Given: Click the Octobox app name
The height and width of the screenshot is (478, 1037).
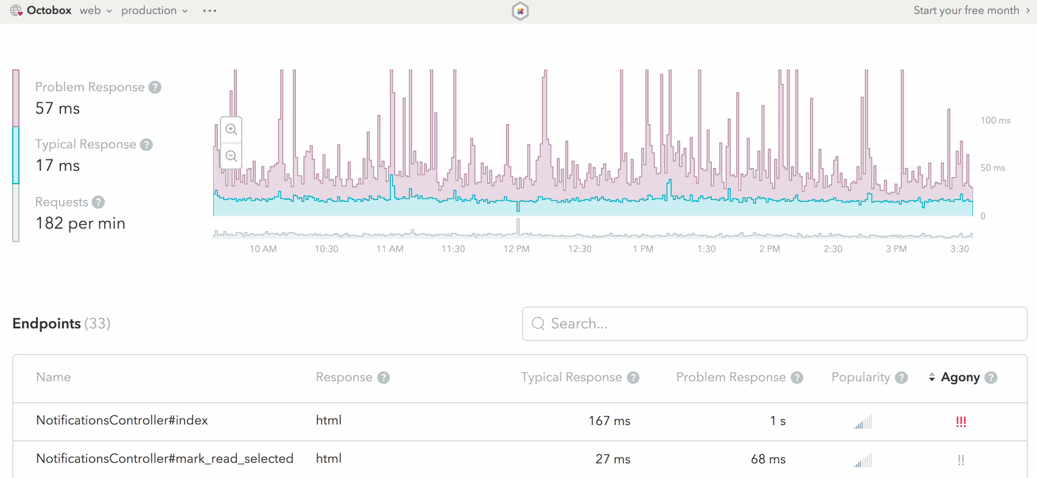Looking at the screenshot, I should (x=49, y=10).
